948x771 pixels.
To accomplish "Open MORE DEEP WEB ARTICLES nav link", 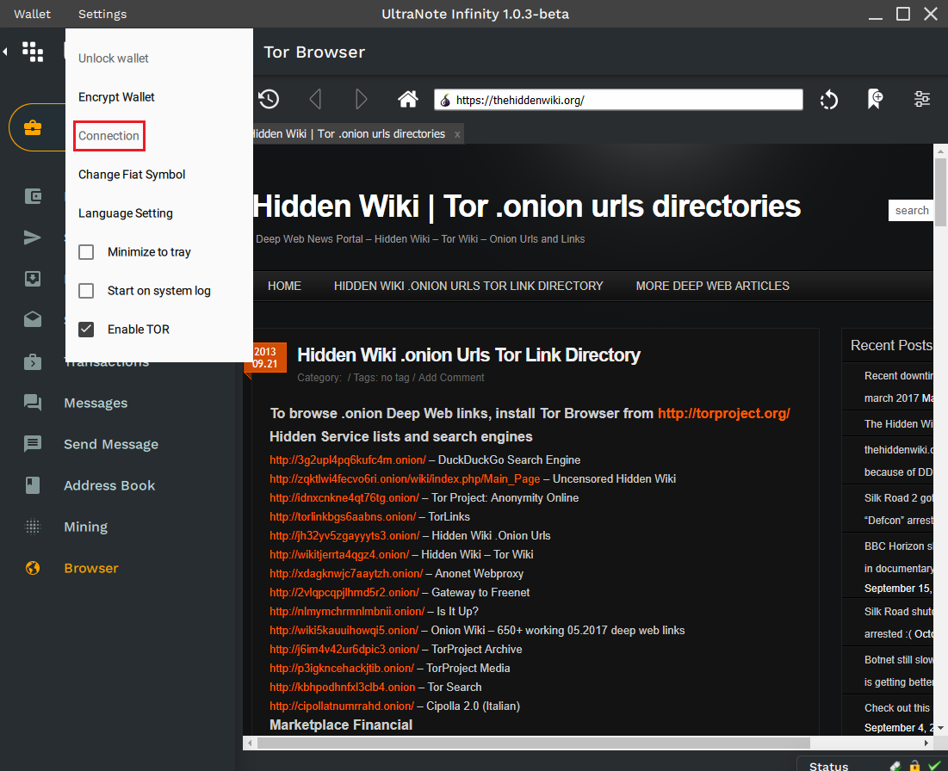I will point(712,286).
